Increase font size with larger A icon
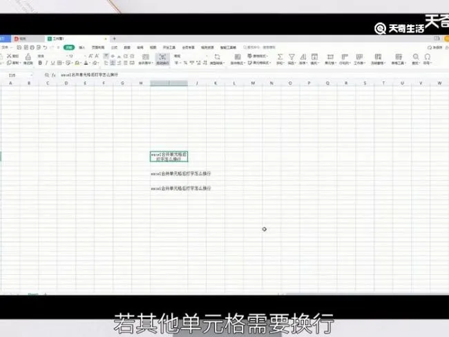 [90, 56]
